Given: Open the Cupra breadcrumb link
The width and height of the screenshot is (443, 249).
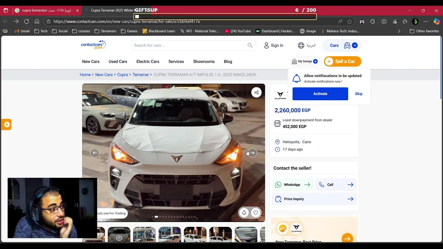Looking at the screenshot, I should [123, 75].
